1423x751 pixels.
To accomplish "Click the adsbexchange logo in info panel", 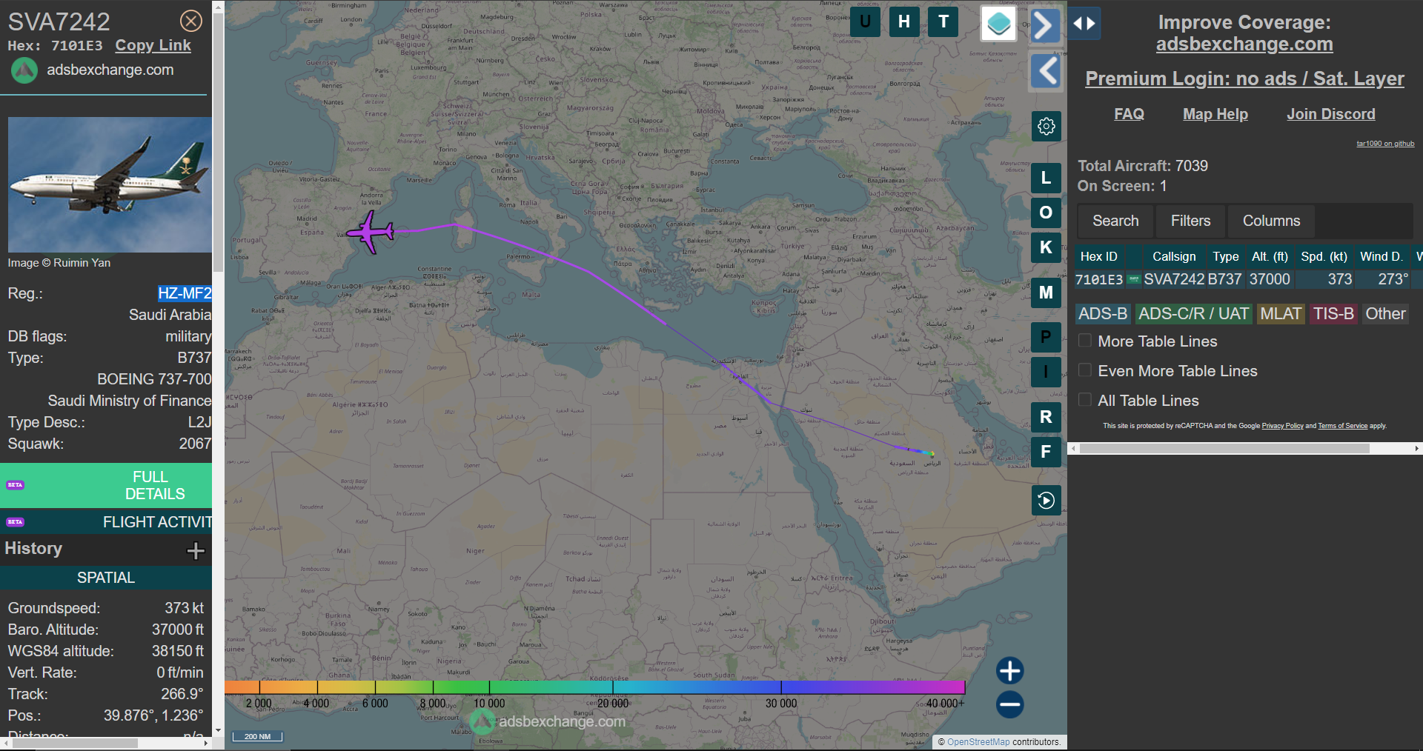I will (24, 71).
